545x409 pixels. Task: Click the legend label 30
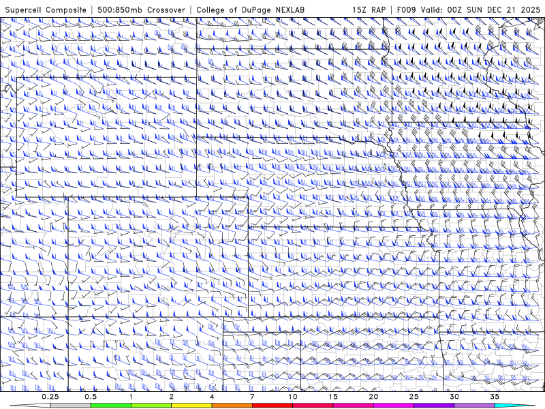click(x=454, y=397)
